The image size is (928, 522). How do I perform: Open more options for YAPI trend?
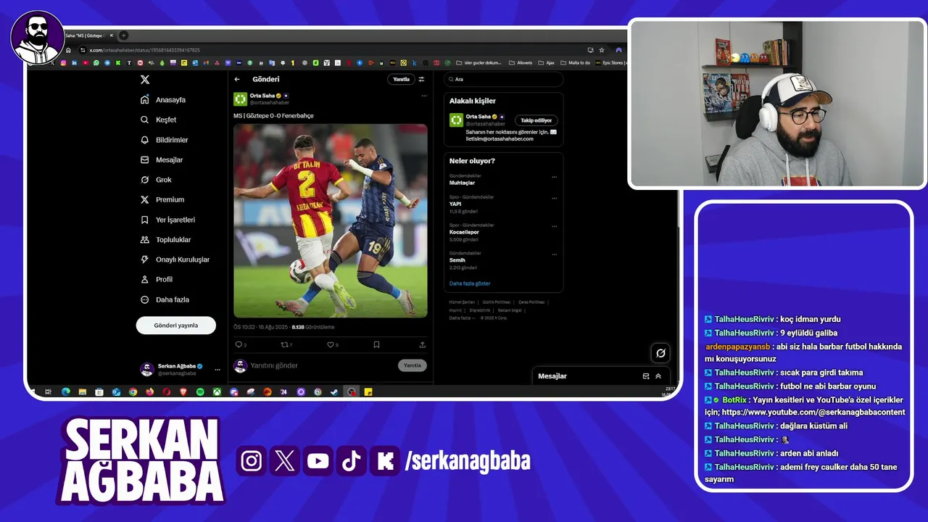(x=555, y=198)
